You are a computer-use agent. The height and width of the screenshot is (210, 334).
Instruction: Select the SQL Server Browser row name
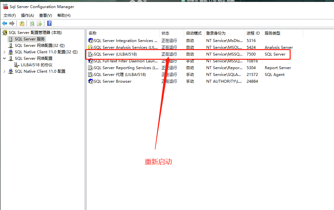(113, 81)
